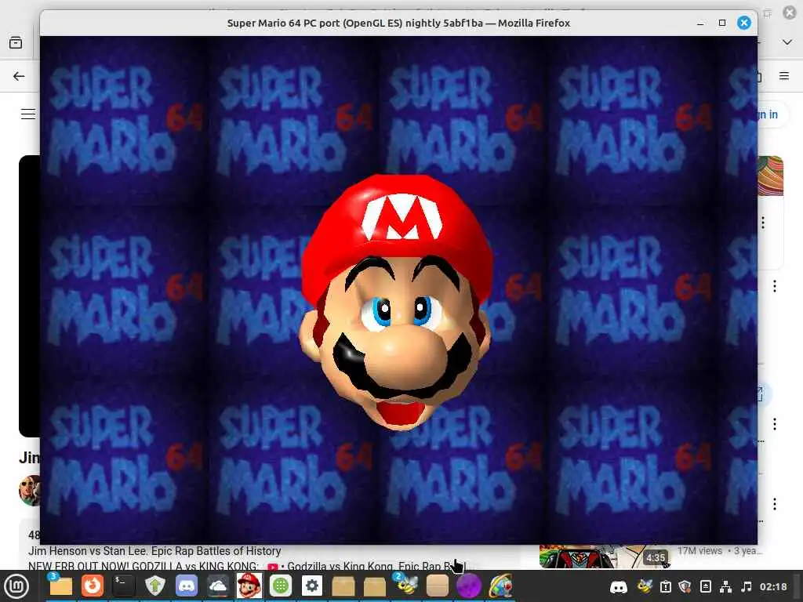
Task: Click the Discord system tray icon
Action: point(619,586)
